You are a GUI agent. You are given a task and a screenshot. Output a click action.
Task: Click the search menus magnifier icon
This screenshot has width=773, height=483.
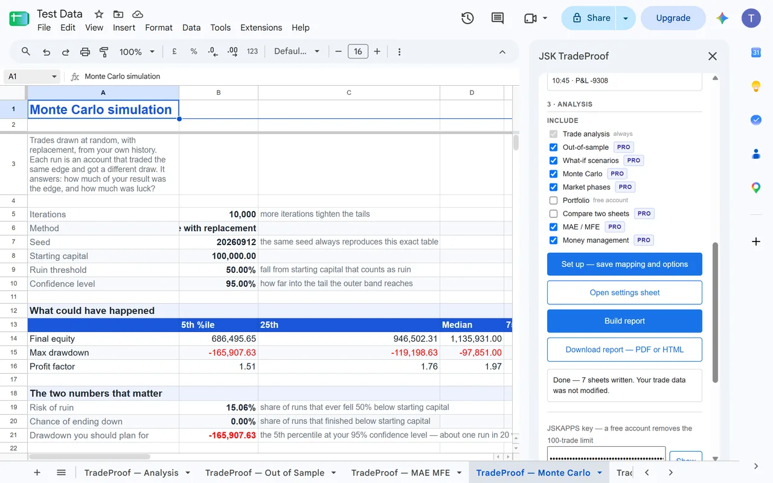point(26,52)
